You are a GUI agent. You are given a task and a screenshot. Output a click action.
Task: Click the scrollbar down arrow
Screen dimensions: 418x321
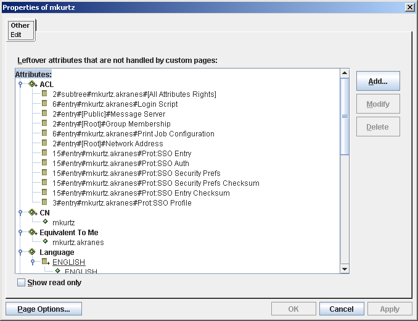(345, 269)
